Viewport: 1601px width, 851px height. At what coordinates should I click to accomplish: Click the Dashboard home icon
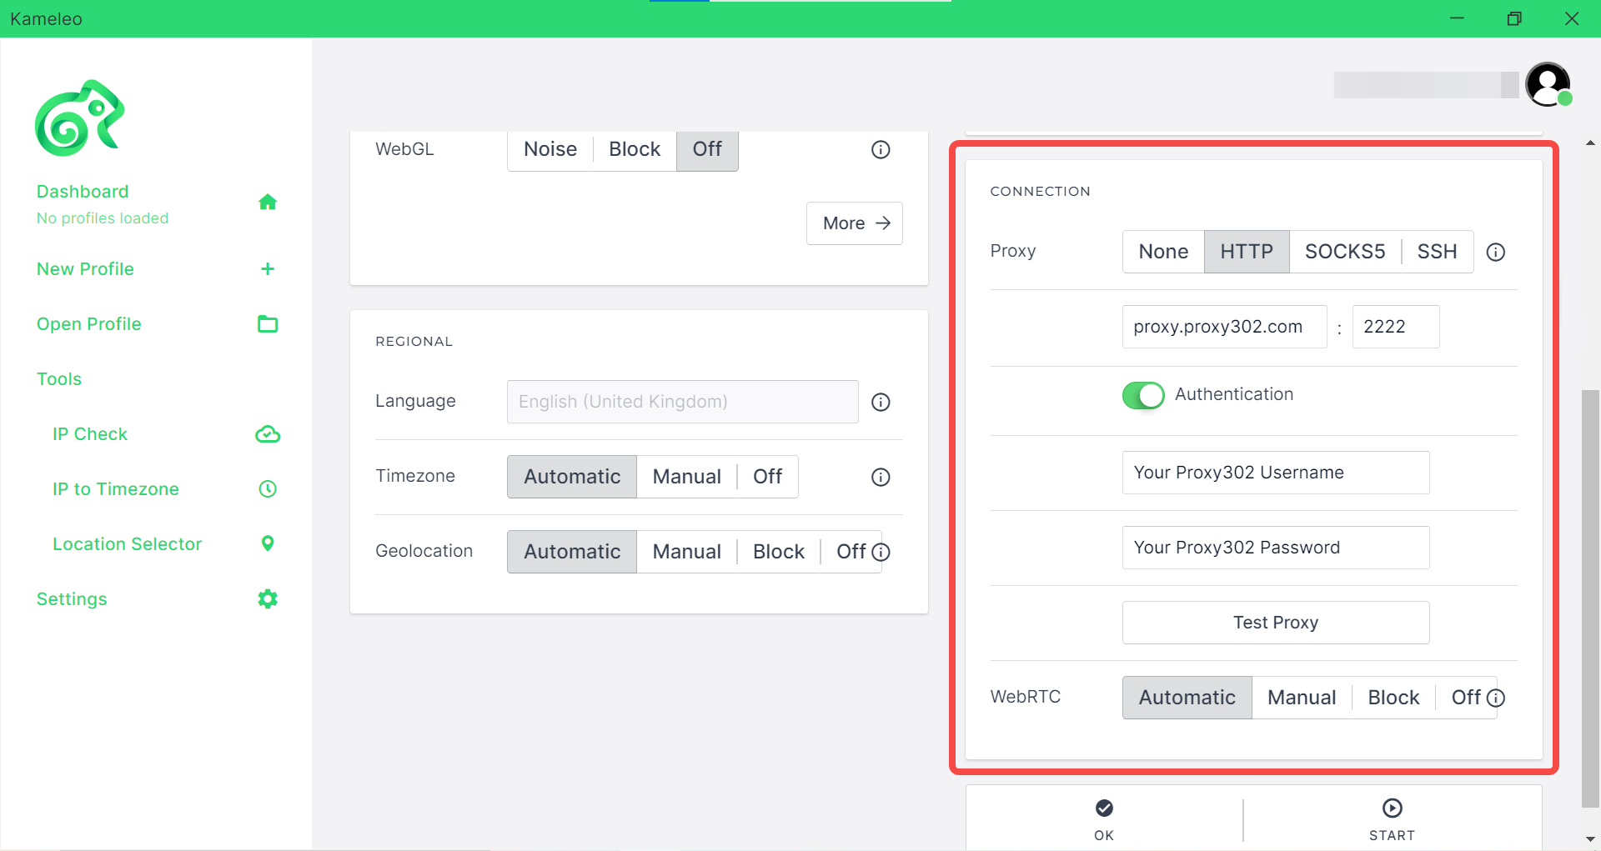point(268,203)
